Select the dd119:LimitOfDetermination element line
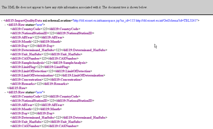Viewport: 213px width, 129px height. pos(58,75)
